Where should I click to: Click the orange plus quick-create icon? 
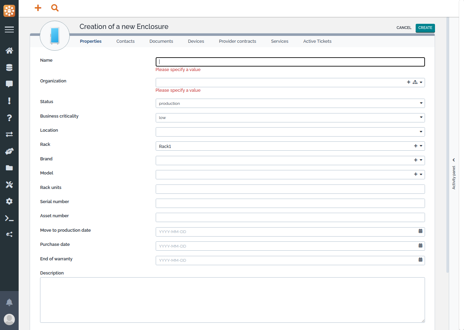pyautogui.click(x=38, y=8)
